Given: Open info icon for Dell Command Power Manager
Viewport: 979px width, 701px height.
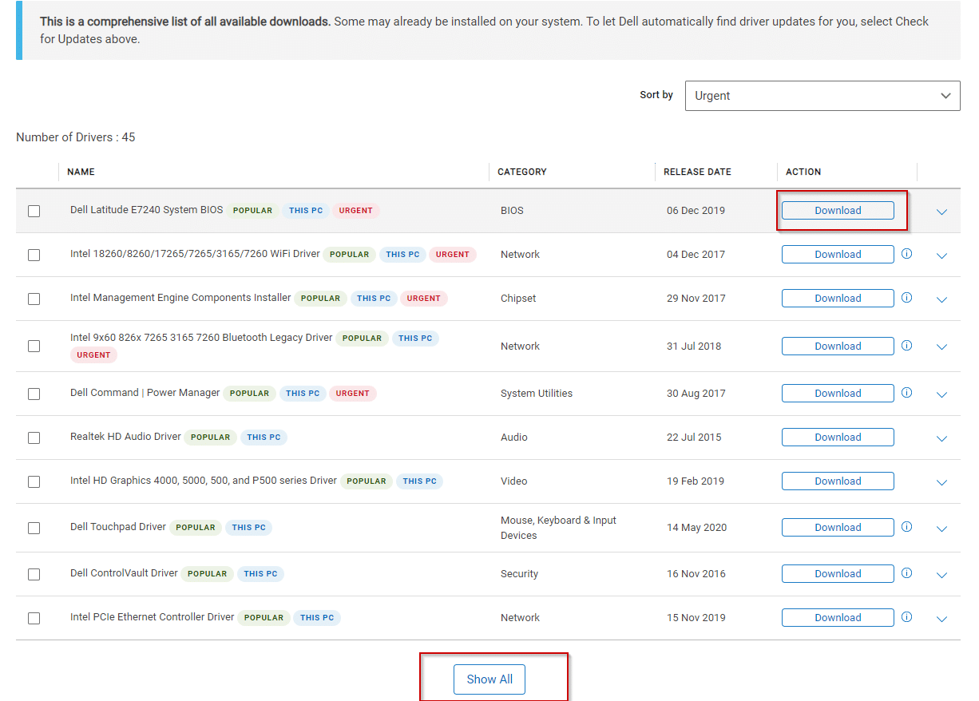Looking at the screenshot, I should pos(906,393).
